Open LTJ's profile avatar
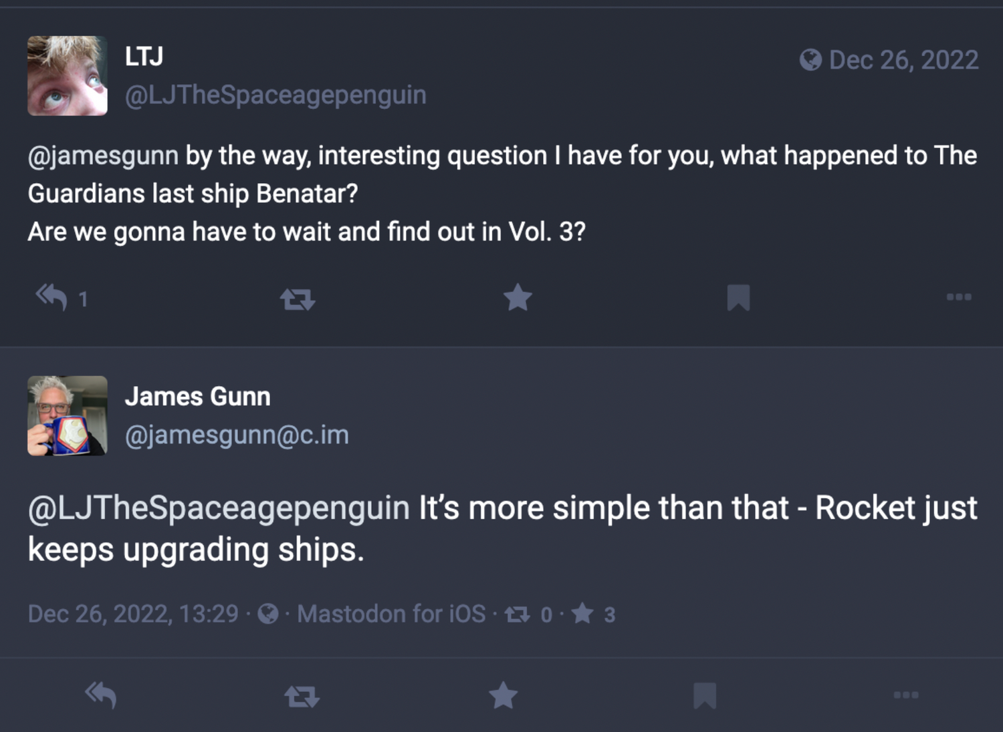 point(67,75)
